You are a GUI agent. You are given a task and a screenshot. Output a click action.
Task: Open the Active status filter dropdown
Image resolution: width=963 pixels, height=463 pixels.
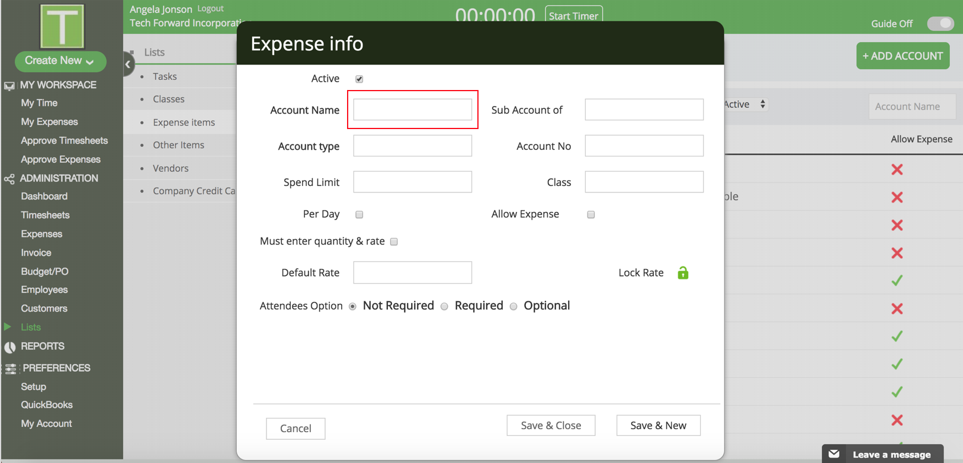pyautogui.click(x=745, y=104)
